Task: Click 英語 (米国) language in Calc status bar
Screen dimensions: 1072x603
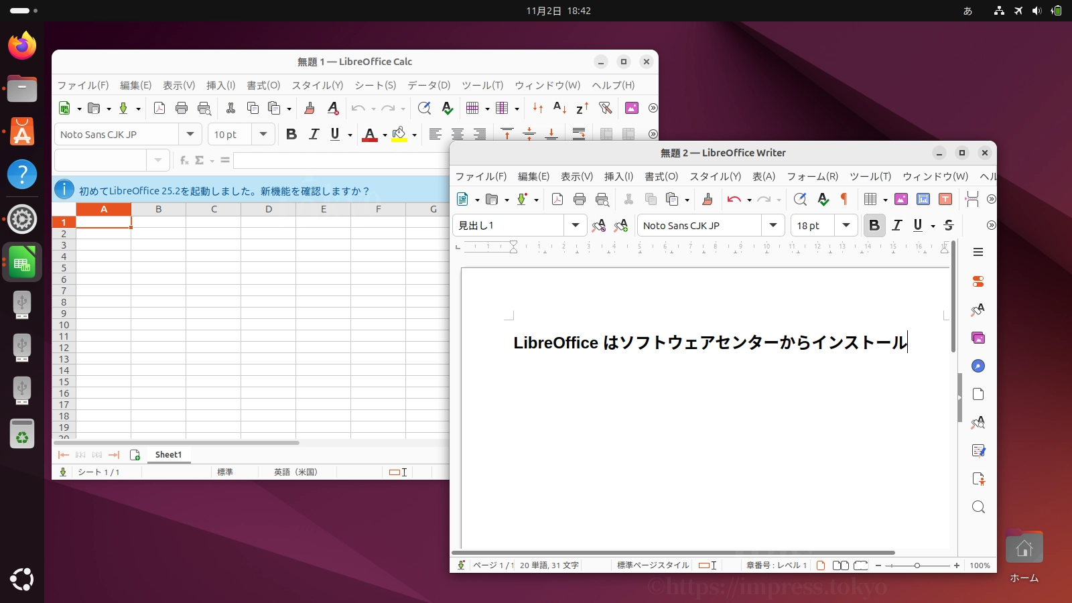Action: [295, 472]
